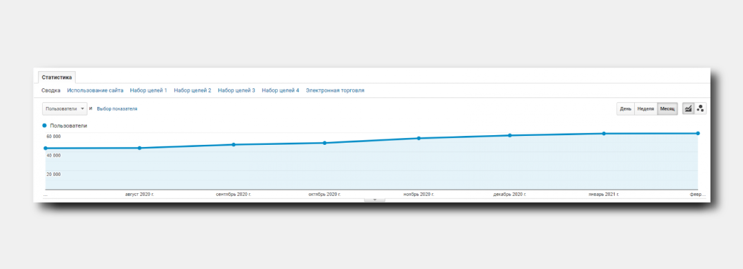Viewport: 743px width, 269px height.
Task: Click the ноябрь 2020 data point
Action: click(419, 139)
